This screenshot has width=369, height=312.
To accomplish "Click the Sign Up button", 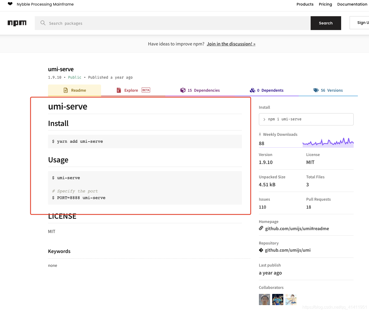I will 359,23.
